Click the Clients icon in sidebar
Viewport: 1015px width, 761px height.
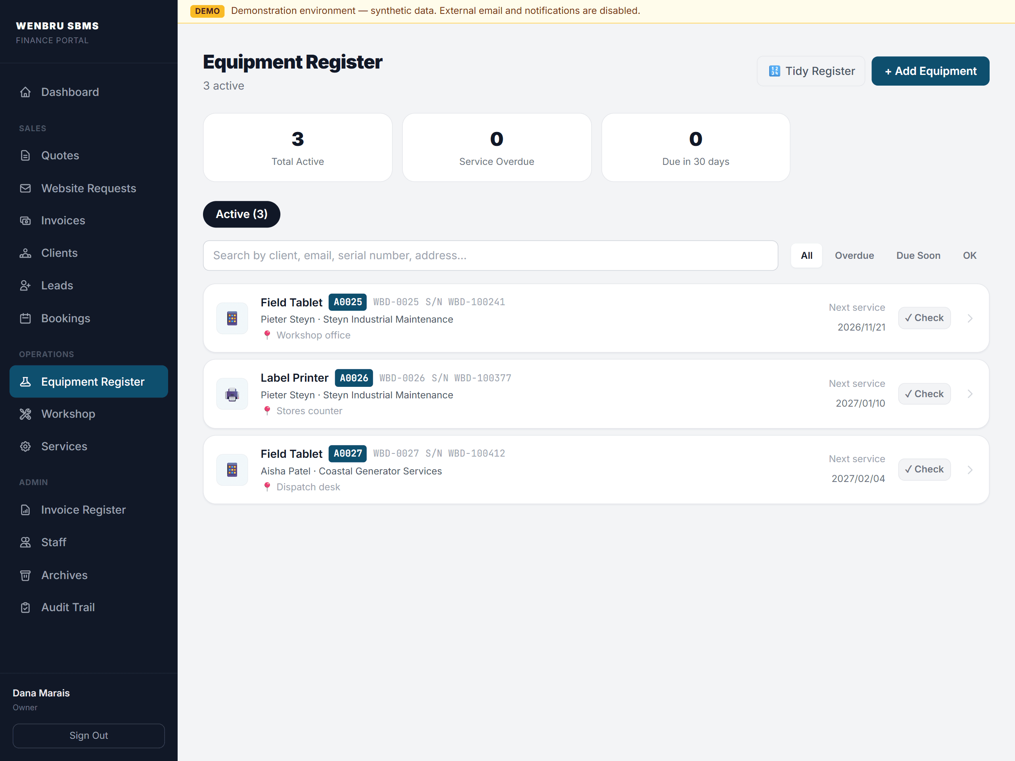click(25, 253)
